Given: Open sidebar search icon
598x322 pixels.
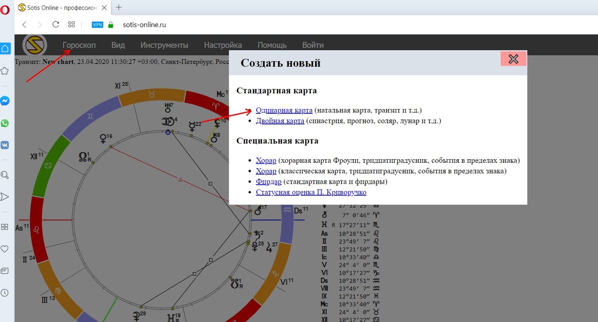Looking at the screenshot, I should pyautogui.click(x=5, y=175).
